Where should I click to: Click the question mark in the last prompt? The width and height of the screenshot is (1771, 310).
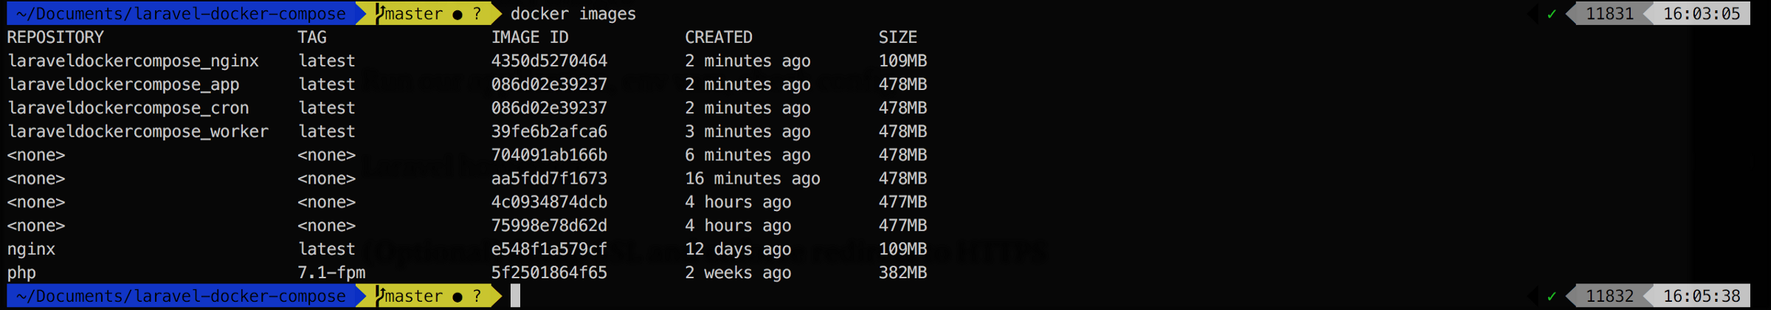click(x=477, y=295)
